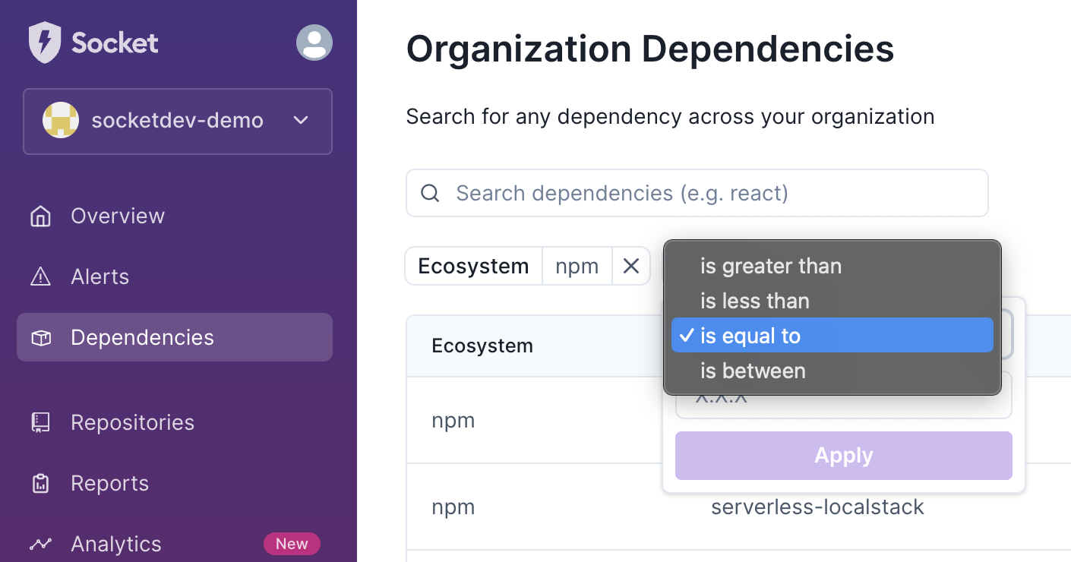Click the Socket shield logo
Viewport: 1071px width, 562px height.
click(44, 43)
